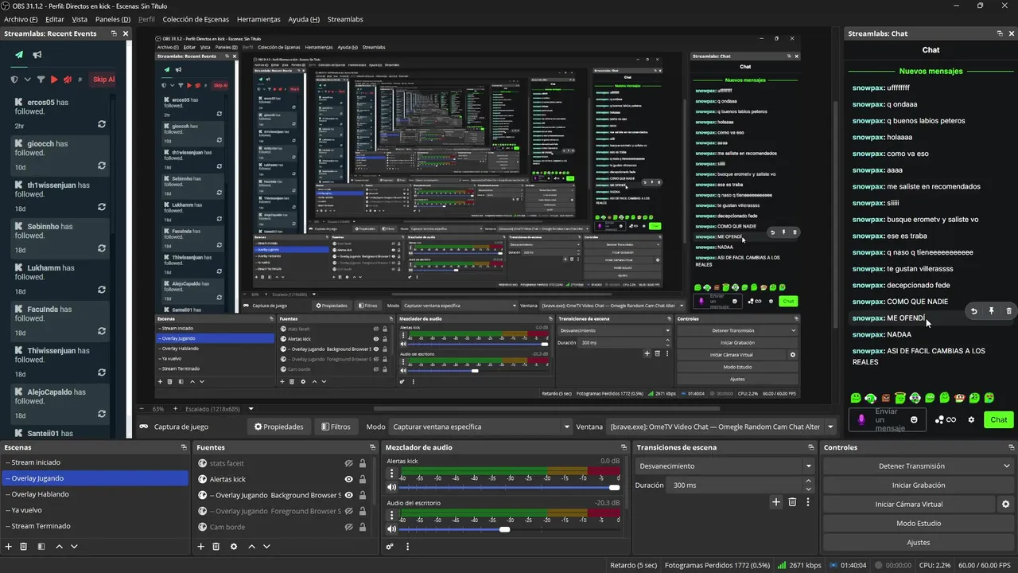1018x573 pixels.
Task: Move selected scene down
Action: click(74, 547)
